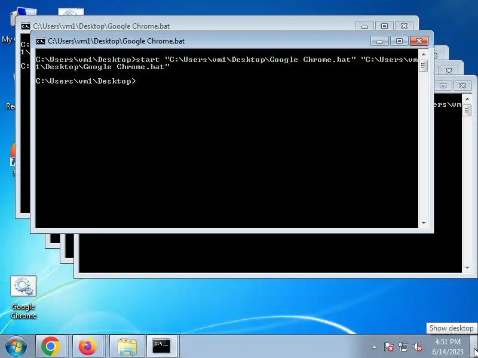Screen dimensions: 478x358
Task: Click the date 6/14/2023 in the tray
Action: pos(448,351)
